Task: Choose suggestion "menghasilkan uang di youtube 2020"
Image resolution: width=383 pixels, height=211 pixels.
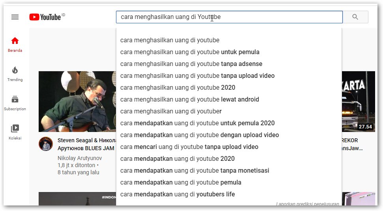Action: (229, 87)
